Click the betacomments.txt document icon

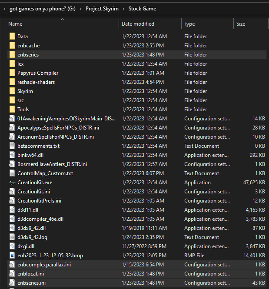[x=12, y=146]
